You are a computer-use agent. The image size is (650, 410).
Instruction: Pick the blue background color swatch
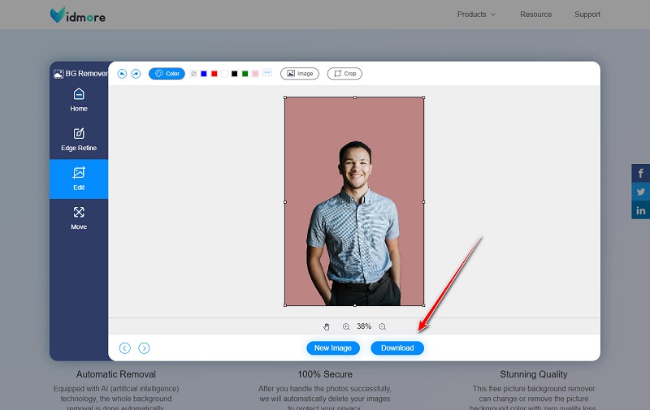[x=204, y=74]
